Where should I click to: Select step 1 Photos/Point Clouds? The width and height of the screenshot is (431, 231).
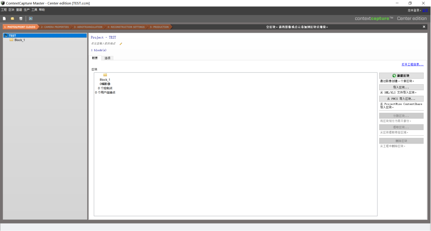pos(20,27)
